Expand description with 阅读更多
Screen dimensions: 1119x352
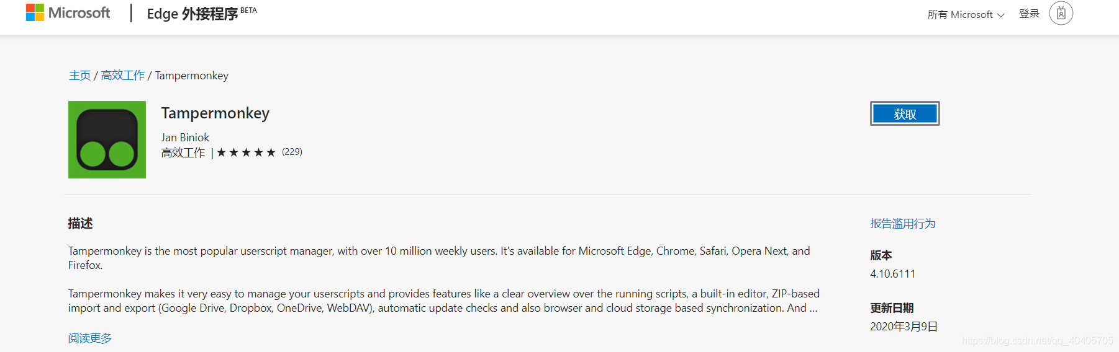(x=90, y=338)
